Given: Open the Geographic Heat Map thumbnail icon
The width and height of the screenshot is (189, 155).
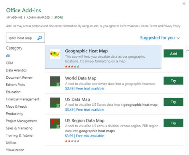Looking at the screenshot, I should point(55,54).
